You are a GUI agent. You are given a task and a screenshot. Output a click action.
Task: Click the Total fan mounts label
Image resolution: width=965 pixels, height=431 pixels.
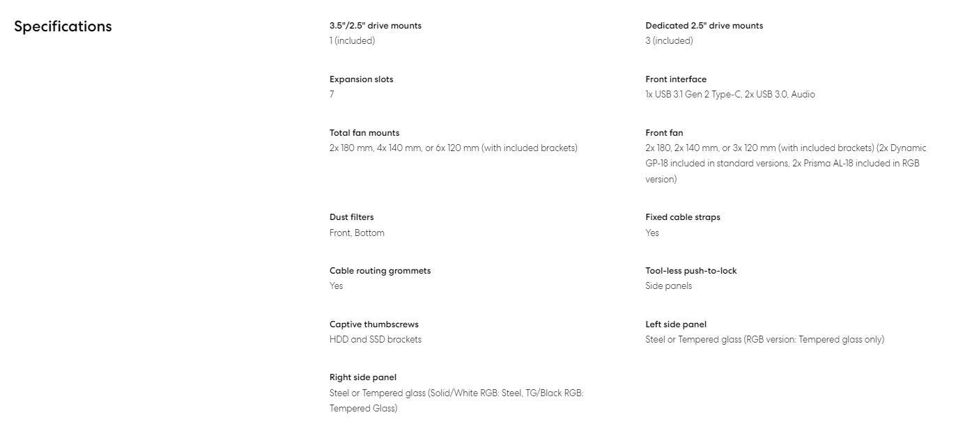tap(364, 133)
